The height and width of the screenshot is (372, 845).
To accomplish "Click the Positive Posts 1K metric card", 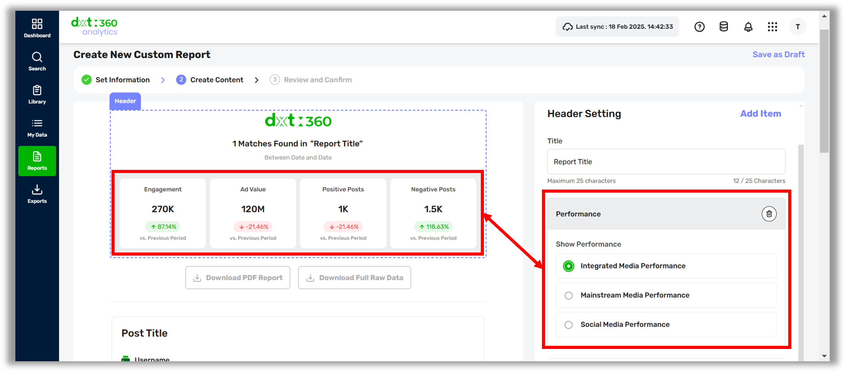I will coord(343,213).
